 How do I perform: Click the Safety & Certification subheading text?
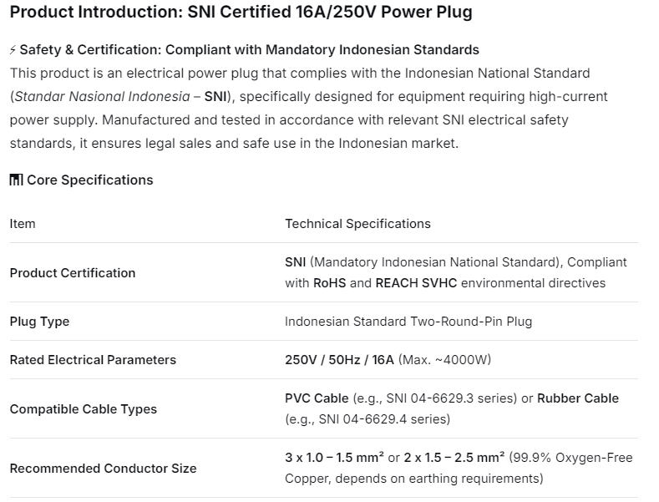pyautogui.click(x=249, y=50)
